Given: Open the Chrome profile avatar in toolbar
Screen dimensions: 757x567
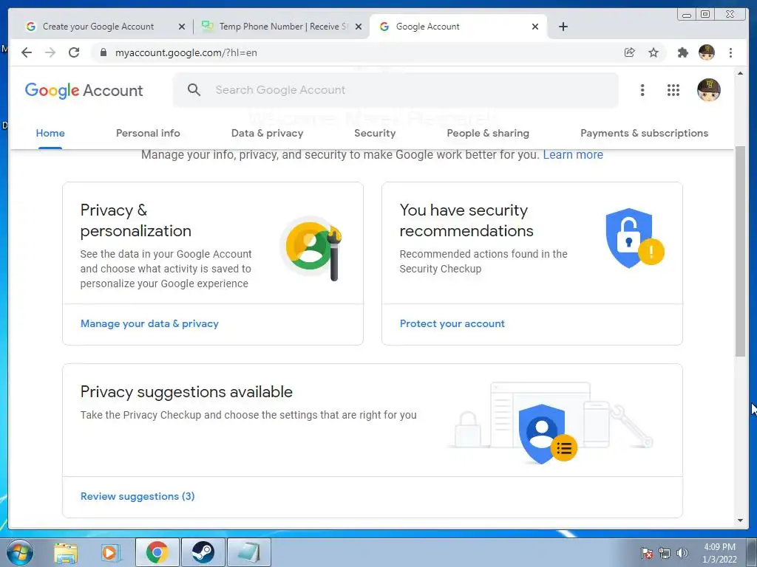Looking at the screenshot, I should (x=706, y=52).
